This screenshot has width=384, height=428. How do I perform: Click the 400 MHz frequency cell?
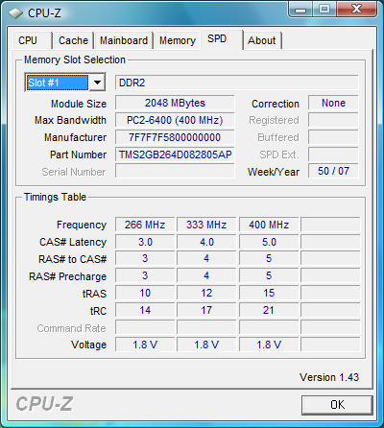click(269, 225)
